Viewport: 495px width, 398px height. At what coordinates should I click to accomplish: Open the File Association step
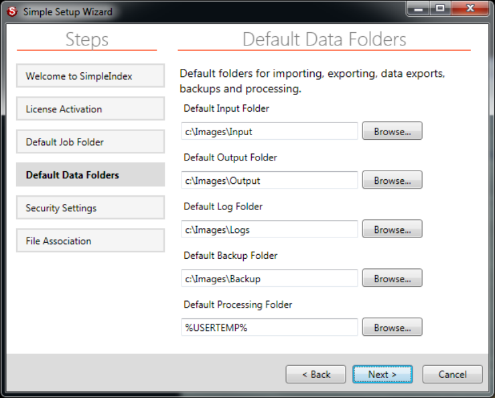[90, 241]
